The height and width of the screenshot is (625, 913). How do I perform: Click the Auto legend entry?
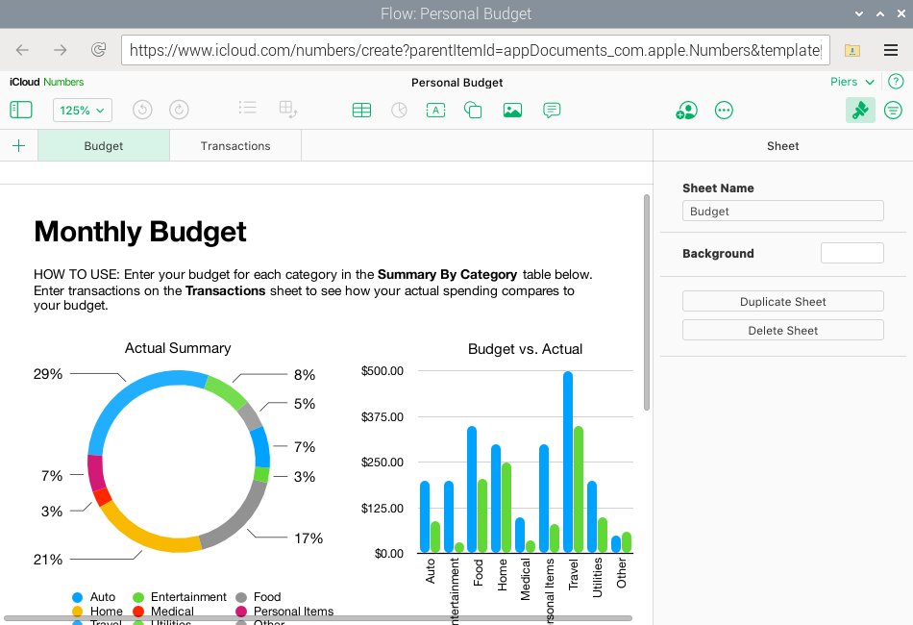94,596
